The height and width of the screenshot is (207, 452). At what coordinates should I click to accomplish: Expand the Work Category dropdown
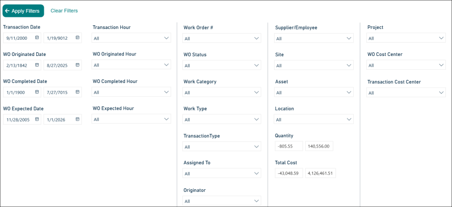tap(222, 93)
